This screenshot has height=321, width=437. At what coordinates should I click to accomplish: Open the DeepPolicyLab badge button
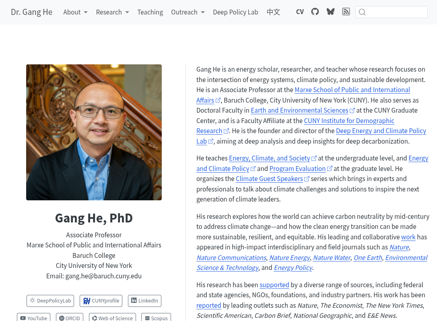coord(50,300)
